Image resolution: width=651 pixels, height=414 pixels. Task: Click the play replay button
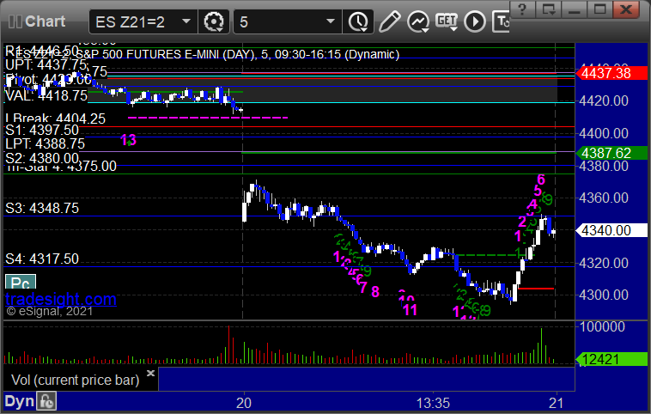click(475, 21)
